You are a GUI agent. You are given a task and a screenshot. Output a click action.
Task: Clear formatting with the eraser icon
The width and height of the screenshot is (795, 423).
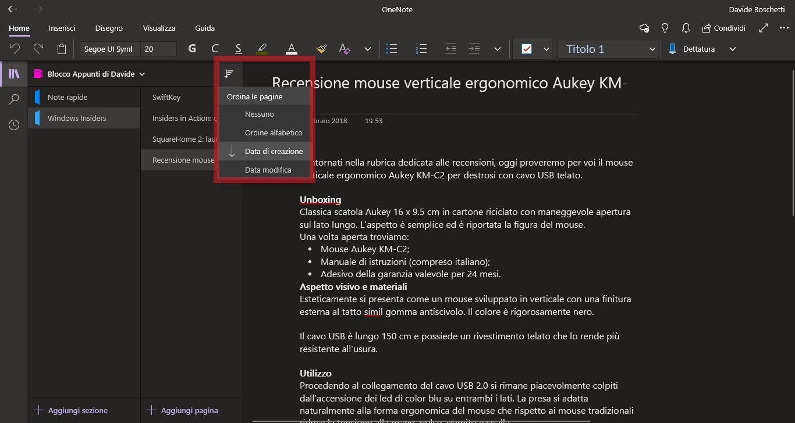click(345, 49)
